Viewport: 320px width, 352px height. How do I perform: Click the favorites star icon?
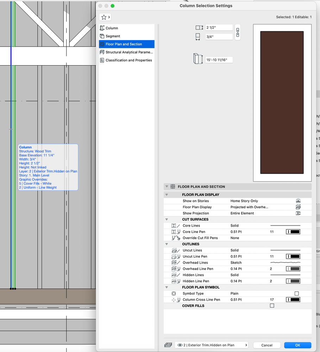point(104,17)
